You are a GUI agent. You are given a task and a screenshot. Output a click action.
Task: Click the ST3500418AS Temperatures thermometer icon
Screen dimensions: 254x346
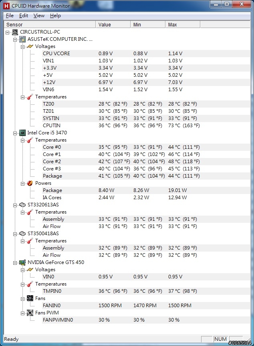pyautogui.click(x=30, y=241)
